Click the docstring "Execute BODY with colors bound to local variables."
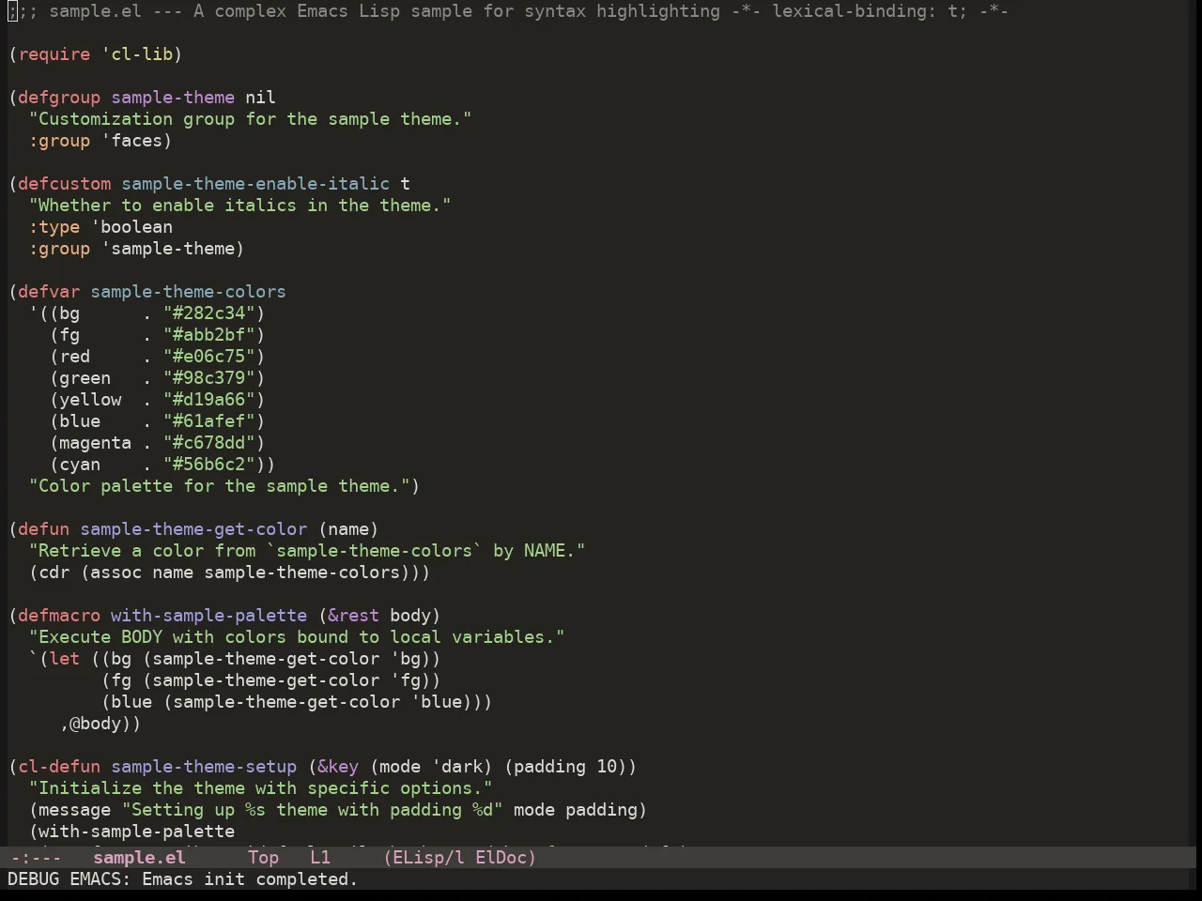Viewport: 1202px width, 901px height. pos(297,637)
